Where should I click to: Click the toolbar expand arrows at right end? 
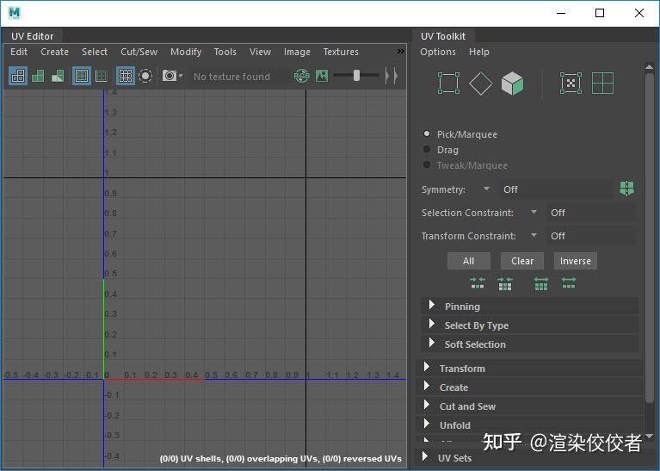pyautogui.click(x=392, y=76)
